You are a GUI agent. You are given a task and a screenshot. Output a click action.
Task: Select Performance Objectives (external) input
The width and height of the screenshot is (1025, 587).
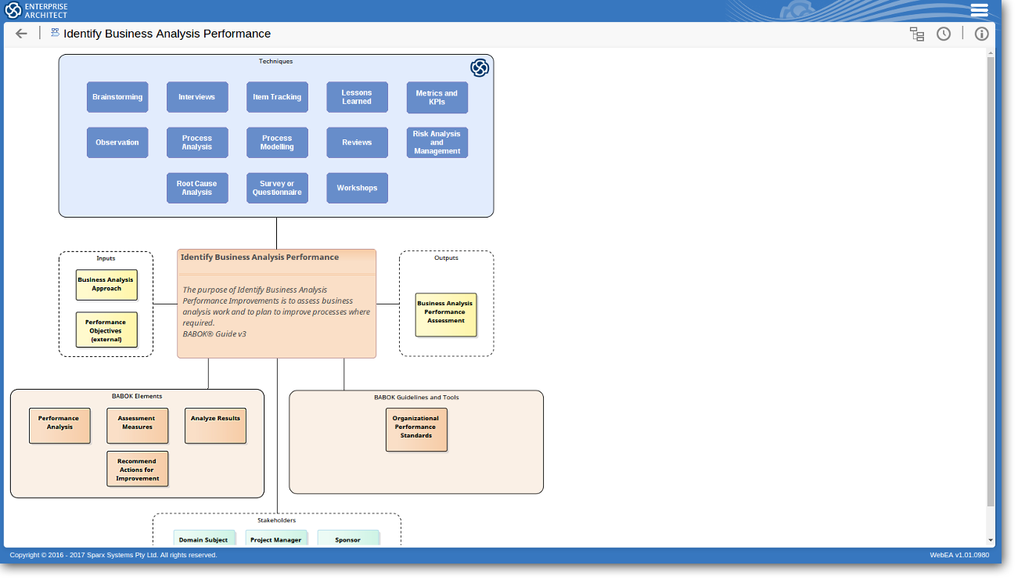pos(106,330)
